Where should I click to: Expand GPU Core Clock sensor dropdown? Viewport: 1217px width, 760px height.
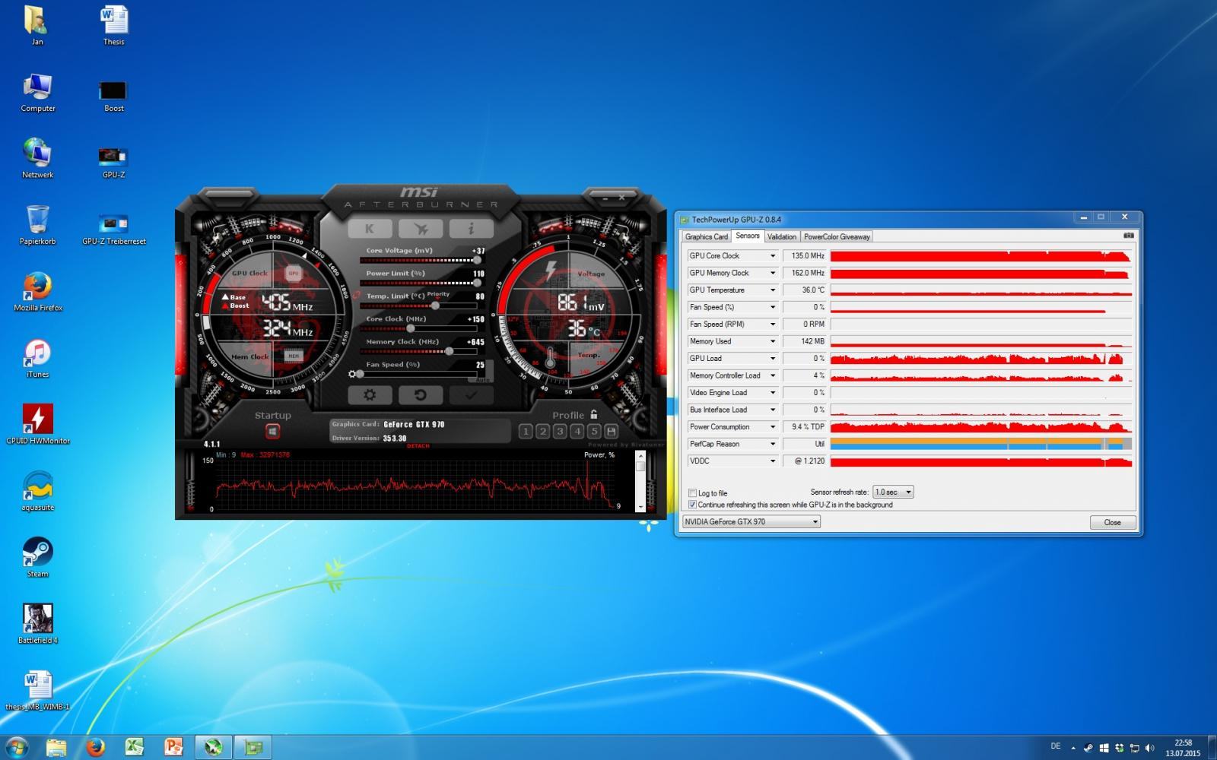[773, 256]
